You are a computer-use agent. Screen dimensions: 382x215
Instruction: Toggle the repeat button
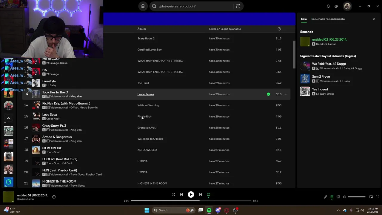click(209, 194)
